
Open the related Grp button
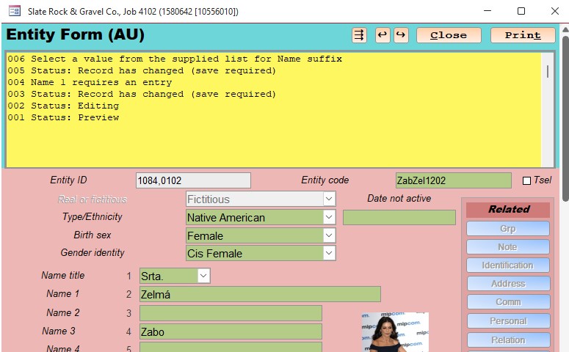507,229
